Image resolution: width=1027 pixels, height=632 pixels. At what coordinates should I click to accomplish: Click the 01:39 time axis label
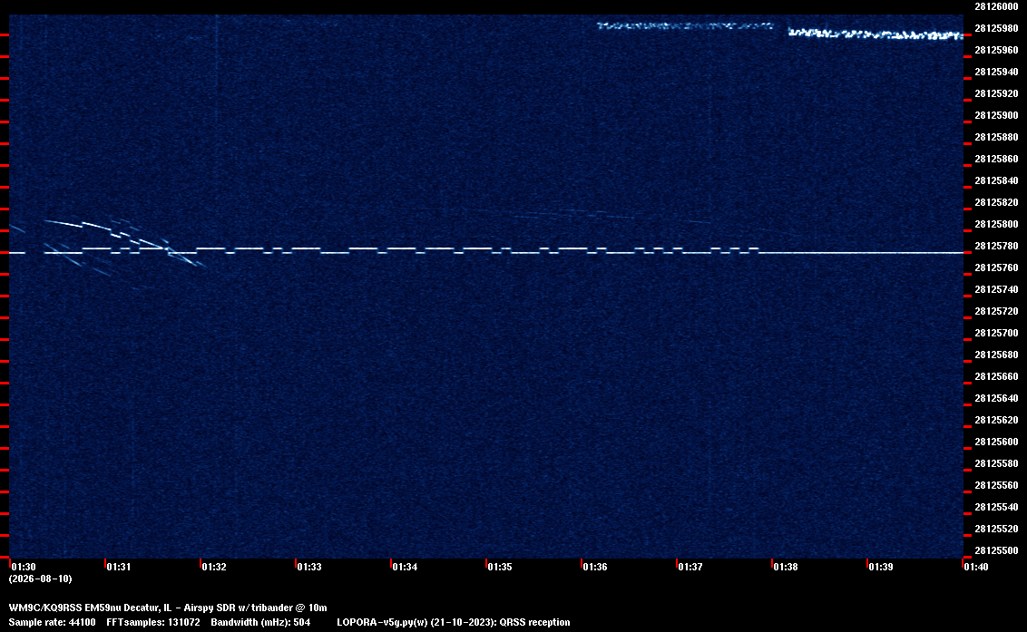coord(881,567)
